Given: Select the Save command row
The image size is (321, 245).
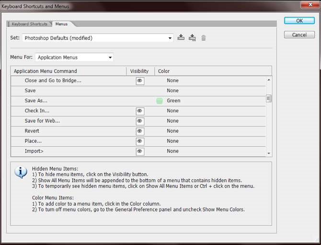Looking at the screenshot, I should click(138, 91).
